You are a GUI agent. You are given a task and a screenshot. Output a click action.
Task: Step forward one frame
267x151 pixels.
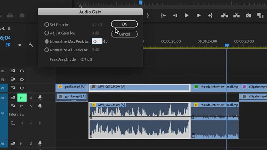pos(198,15)
